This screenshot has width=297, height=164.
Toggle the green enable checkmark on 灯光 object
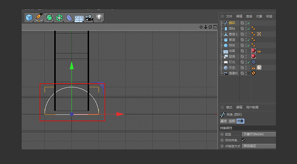[248, 62]
